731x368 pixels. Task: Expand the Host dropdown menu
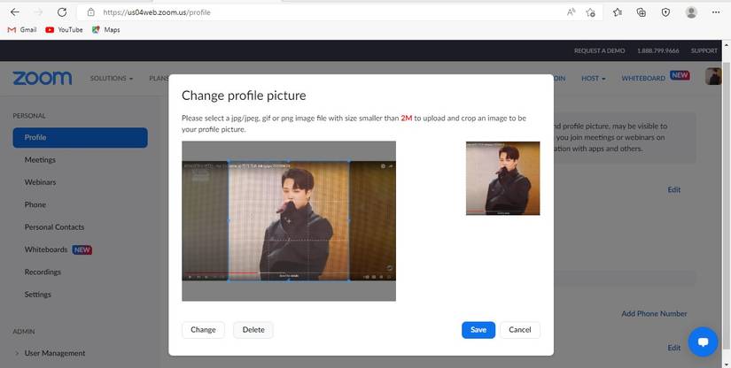594,78
